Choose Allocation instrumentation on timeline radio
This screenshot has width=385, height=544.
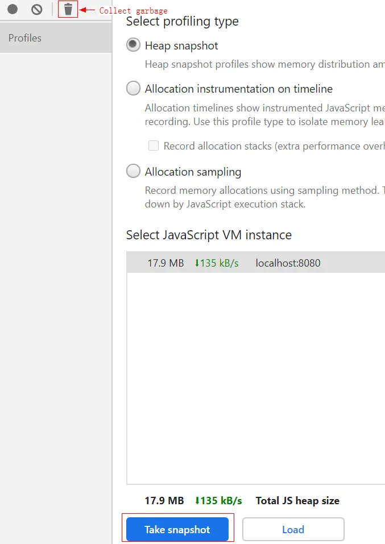point(133,89)
